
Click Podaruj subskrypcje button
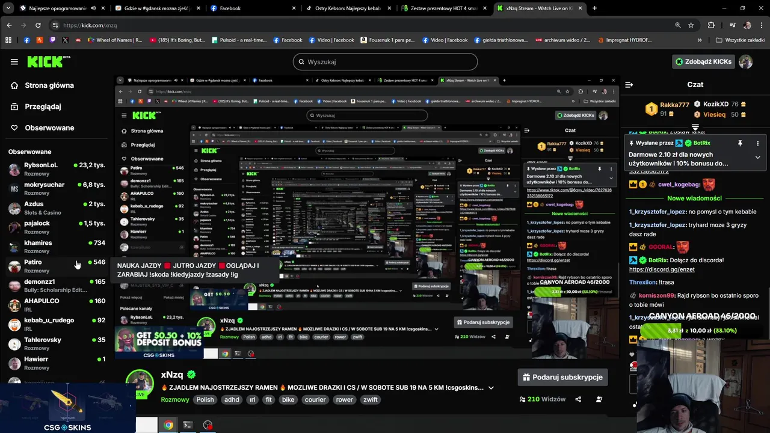point(562,377)
